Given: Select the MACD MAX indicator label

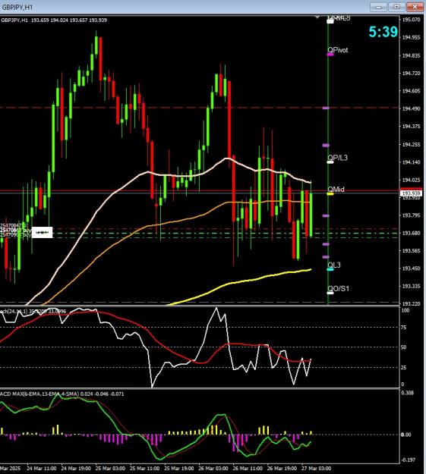Looking at the screenshot, I should point(62,394).
